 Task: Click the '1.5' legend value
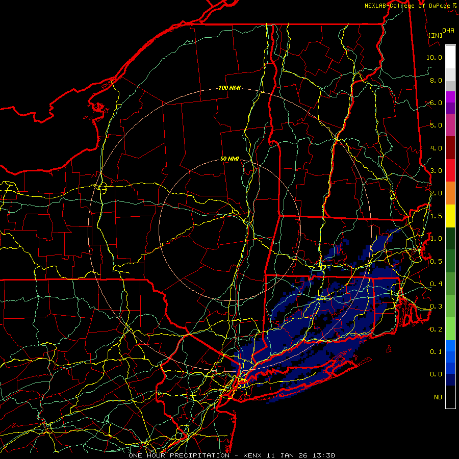(x=436, y=216)
